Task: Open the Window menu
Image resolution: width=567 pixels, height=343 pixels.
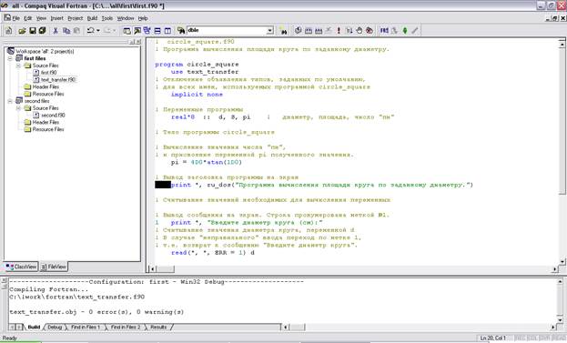Action: (126, 18)
